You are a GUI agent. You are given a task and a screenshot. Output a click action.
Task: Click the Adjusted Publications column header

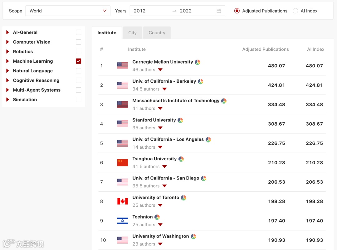click(x=266, y=49)
